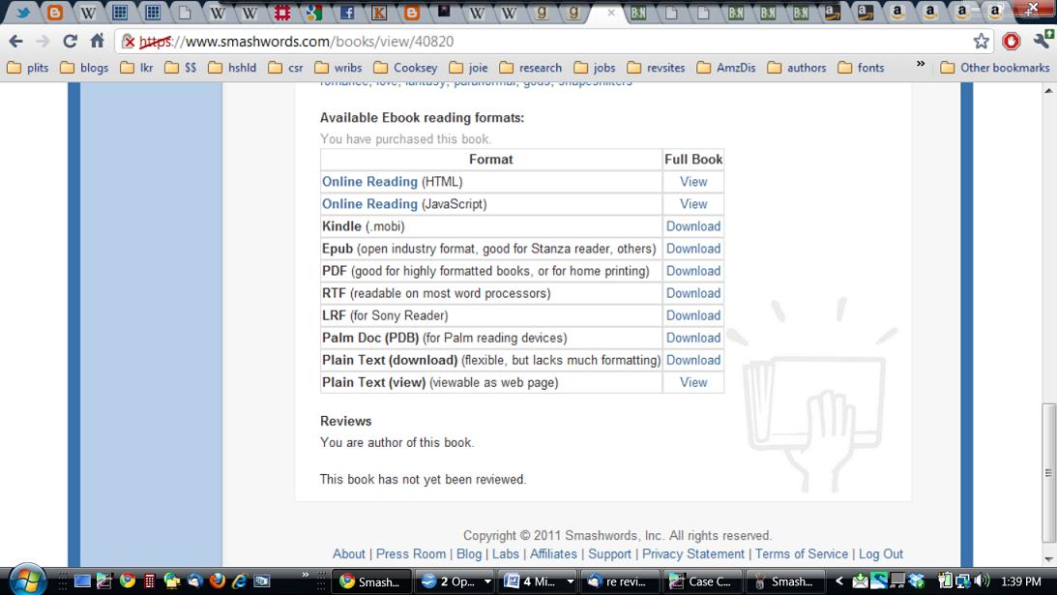Download the Plain Text version
This screenshot has height=595, width=1057.
click(x=693, y=360)
